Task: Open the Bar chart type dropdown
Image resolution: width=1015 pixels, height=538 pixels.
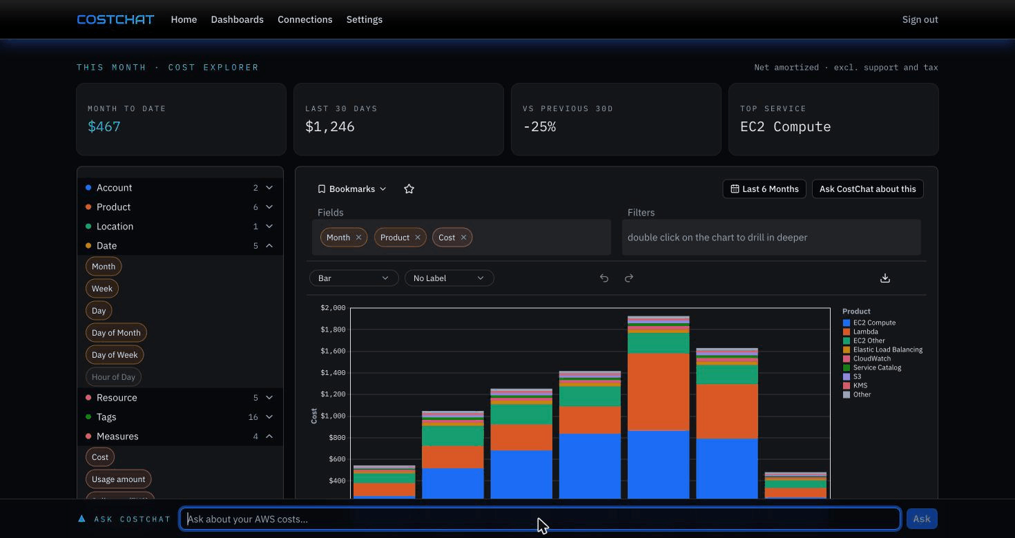Action: (x=354, y=278)
